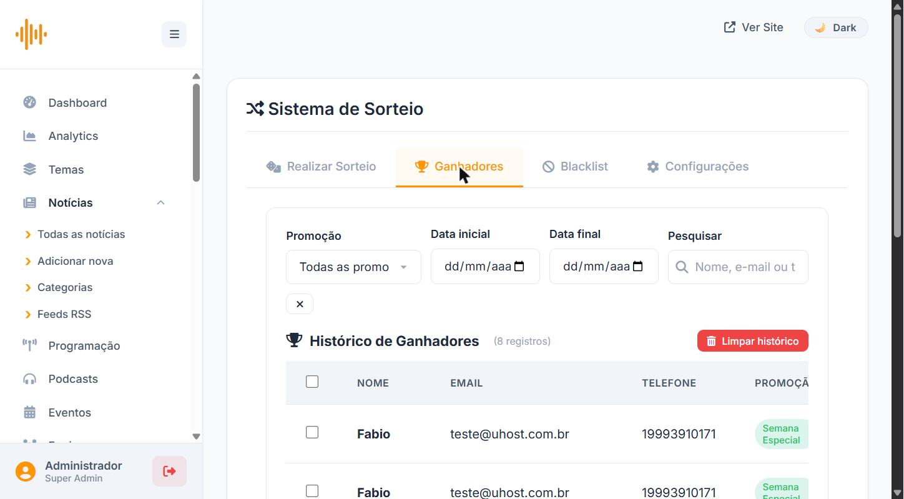Click the Data final date field
The height and width of the screenshot is (499, 904).
click(604, 267)
